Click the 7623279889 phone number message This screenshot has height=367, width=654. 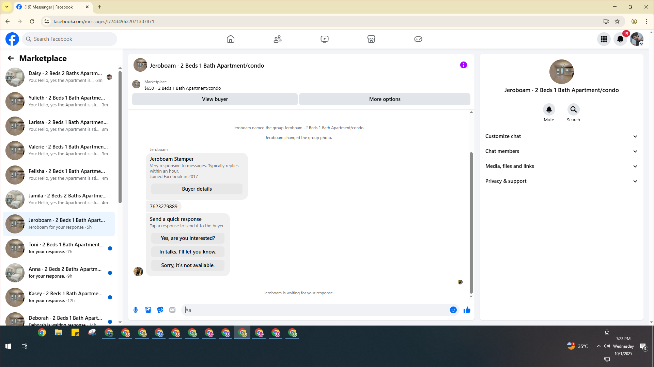163,207
